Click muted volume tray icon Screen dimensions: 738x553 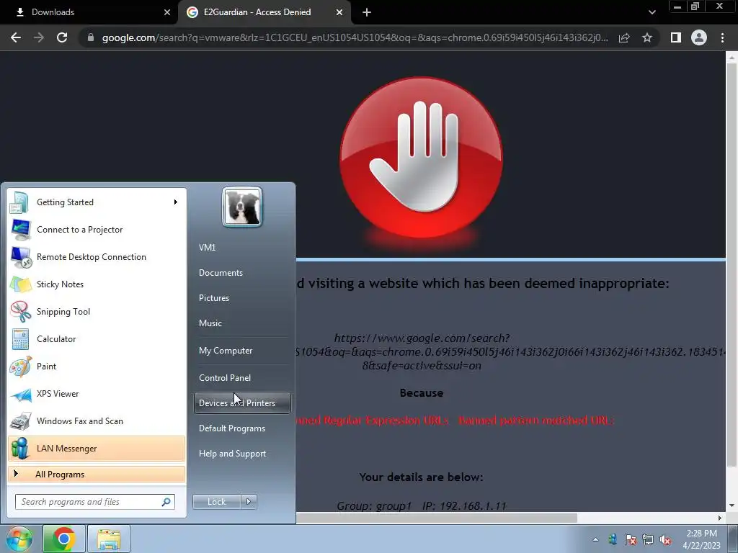click(665, 539)
